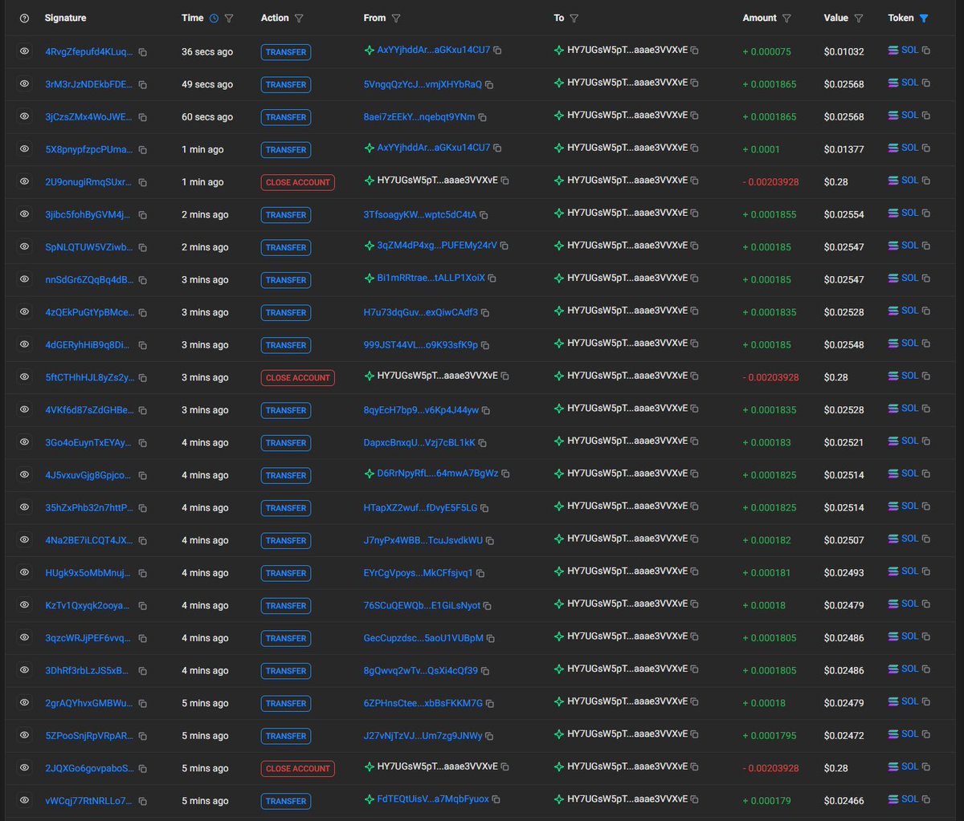The width and height of the screenshot is (964, 821).
Task: Copy sender address 3TfsoagyKW...wptc5dC4tA
Action: pyautogui.click(x=484, y=215)
